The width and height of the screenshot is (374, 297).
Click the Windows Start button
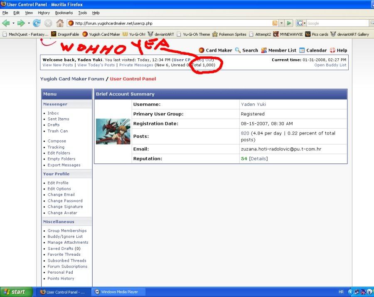tap(14, 292)
